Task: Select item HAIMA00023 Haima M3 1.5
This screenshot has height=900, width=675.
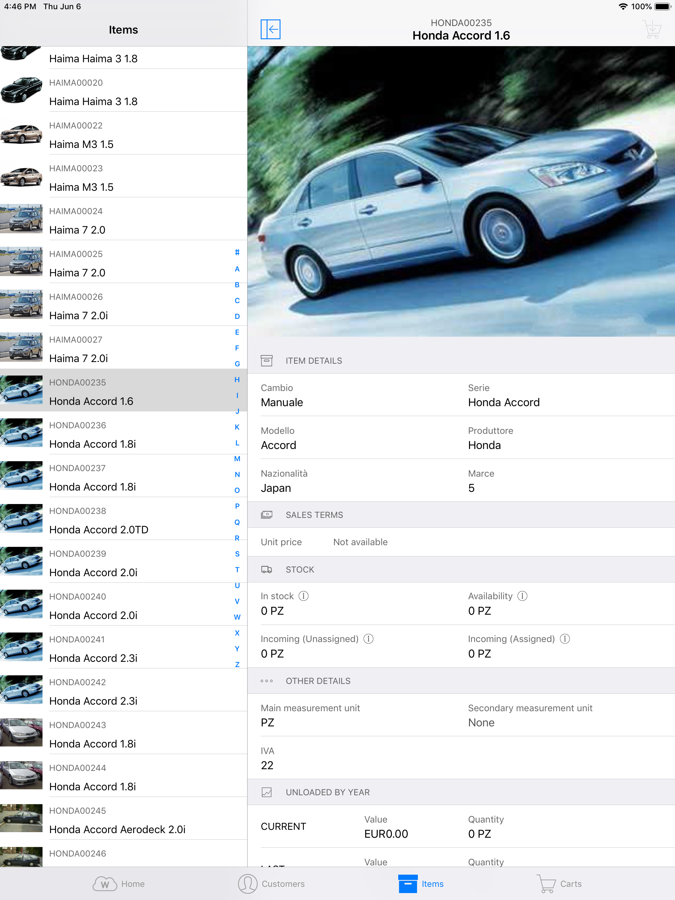Action: (123, 176)
